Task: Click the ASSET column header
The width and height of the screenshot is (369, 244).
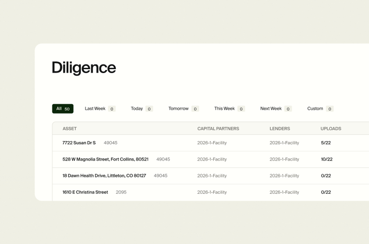Action: tap(70, 129)
